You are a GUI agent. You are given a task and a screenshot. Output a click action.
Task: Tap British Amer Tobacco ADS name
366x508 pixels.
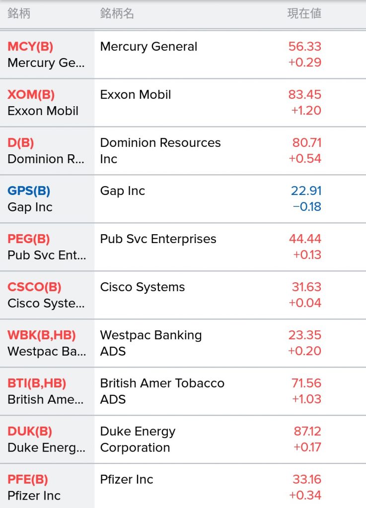pyautogui.click(x=162, y=391)
